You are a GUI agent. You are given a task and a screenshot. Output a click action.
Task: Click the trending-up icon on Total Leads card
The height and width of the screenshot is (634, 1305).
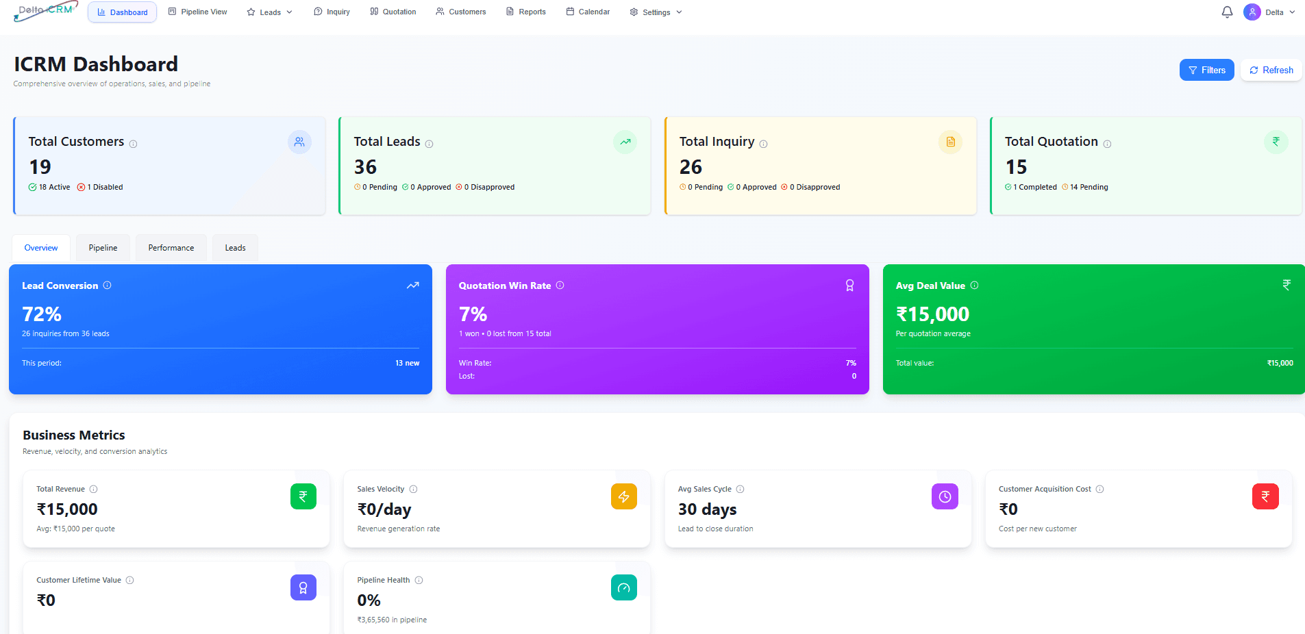click(x=625, y=142)
